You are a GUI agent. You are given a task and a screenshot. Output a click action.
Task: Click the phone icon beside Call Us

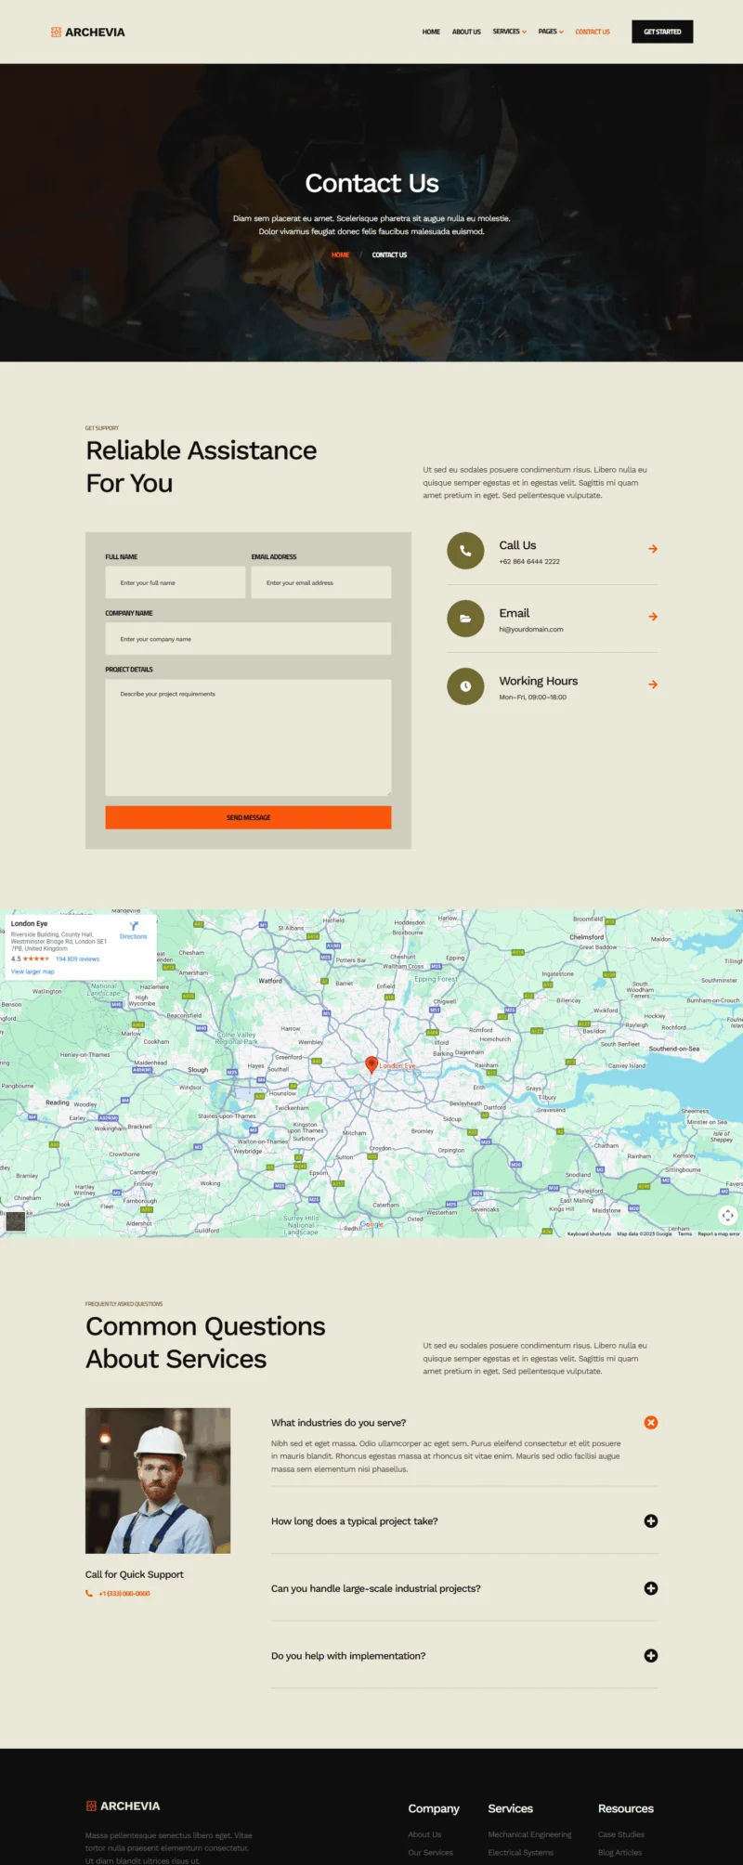click(465, 551)
